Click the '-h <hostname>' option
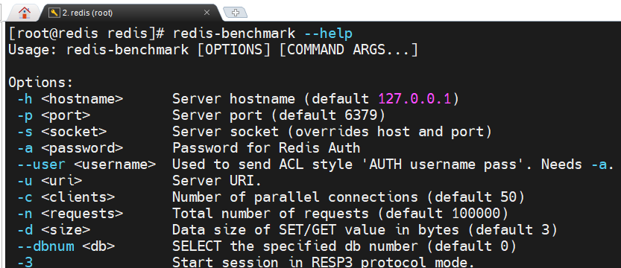 [70, 99]
